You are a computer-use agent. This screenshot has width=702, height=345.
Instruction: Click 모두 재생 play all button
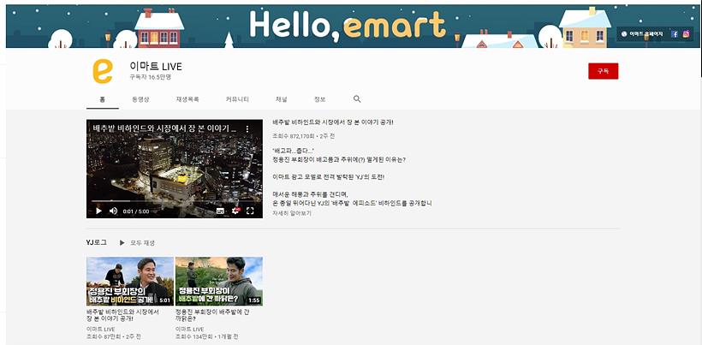coord(137,242)
